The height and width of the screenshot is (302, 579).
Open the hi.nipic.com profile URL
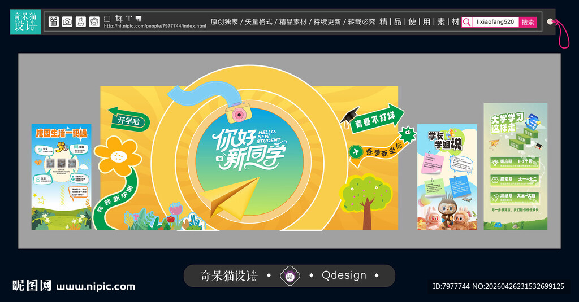[155, 26]
